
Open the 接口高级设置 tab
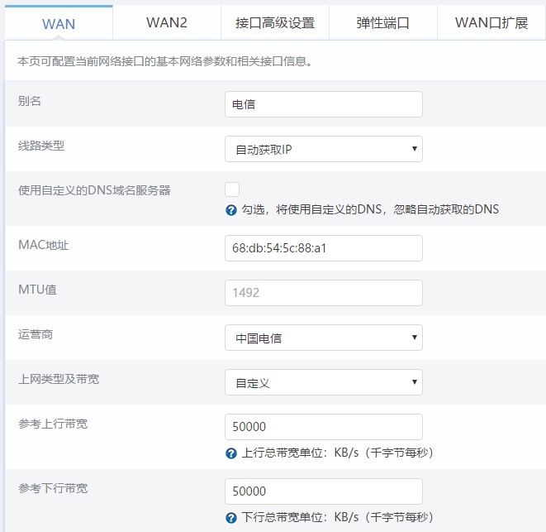tap(275, 22)
